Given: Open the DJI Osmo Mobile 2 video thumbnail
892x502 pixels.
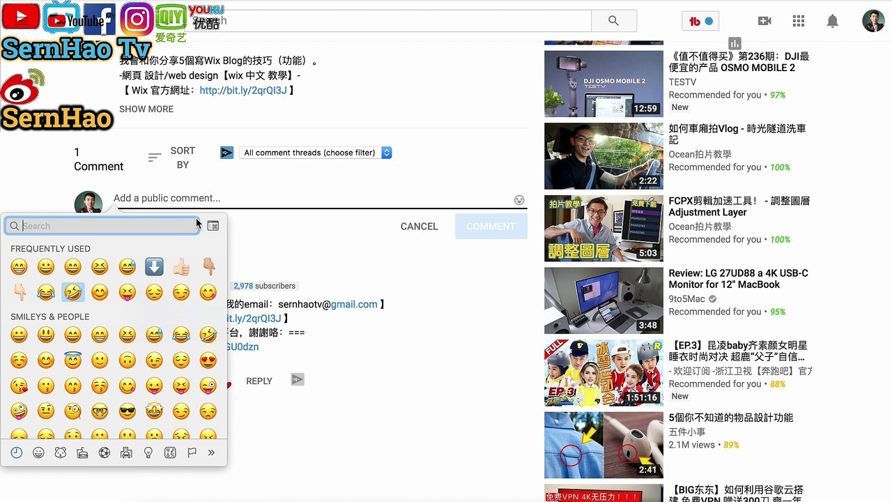Looking at the screenshot, I should [603, 84].
